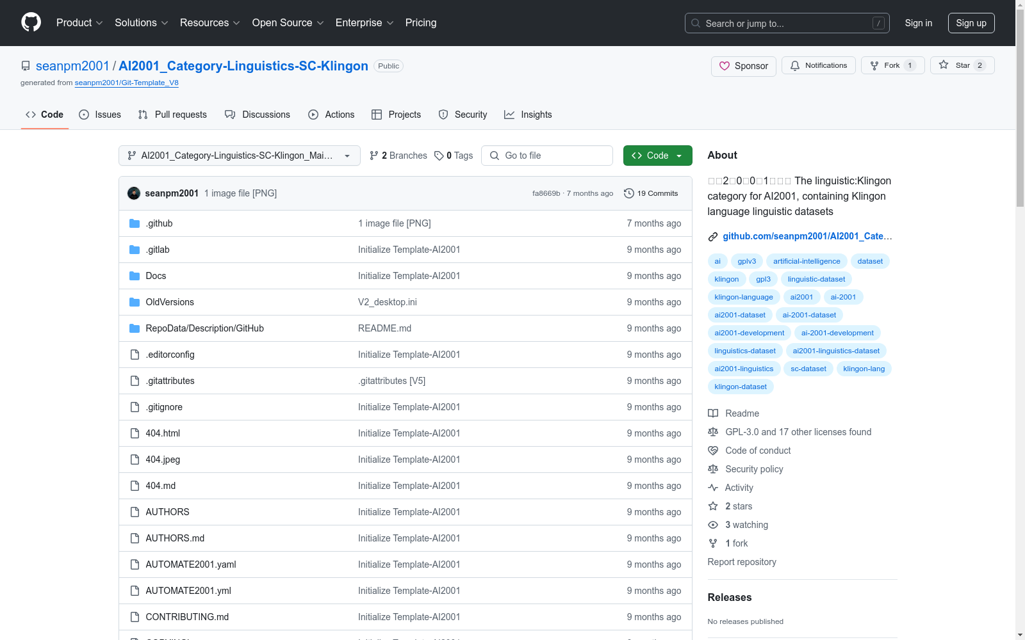This screenshot has width=1025, height=640.
Task: Click the .editorconfig file icon
Action: (135, 355)
